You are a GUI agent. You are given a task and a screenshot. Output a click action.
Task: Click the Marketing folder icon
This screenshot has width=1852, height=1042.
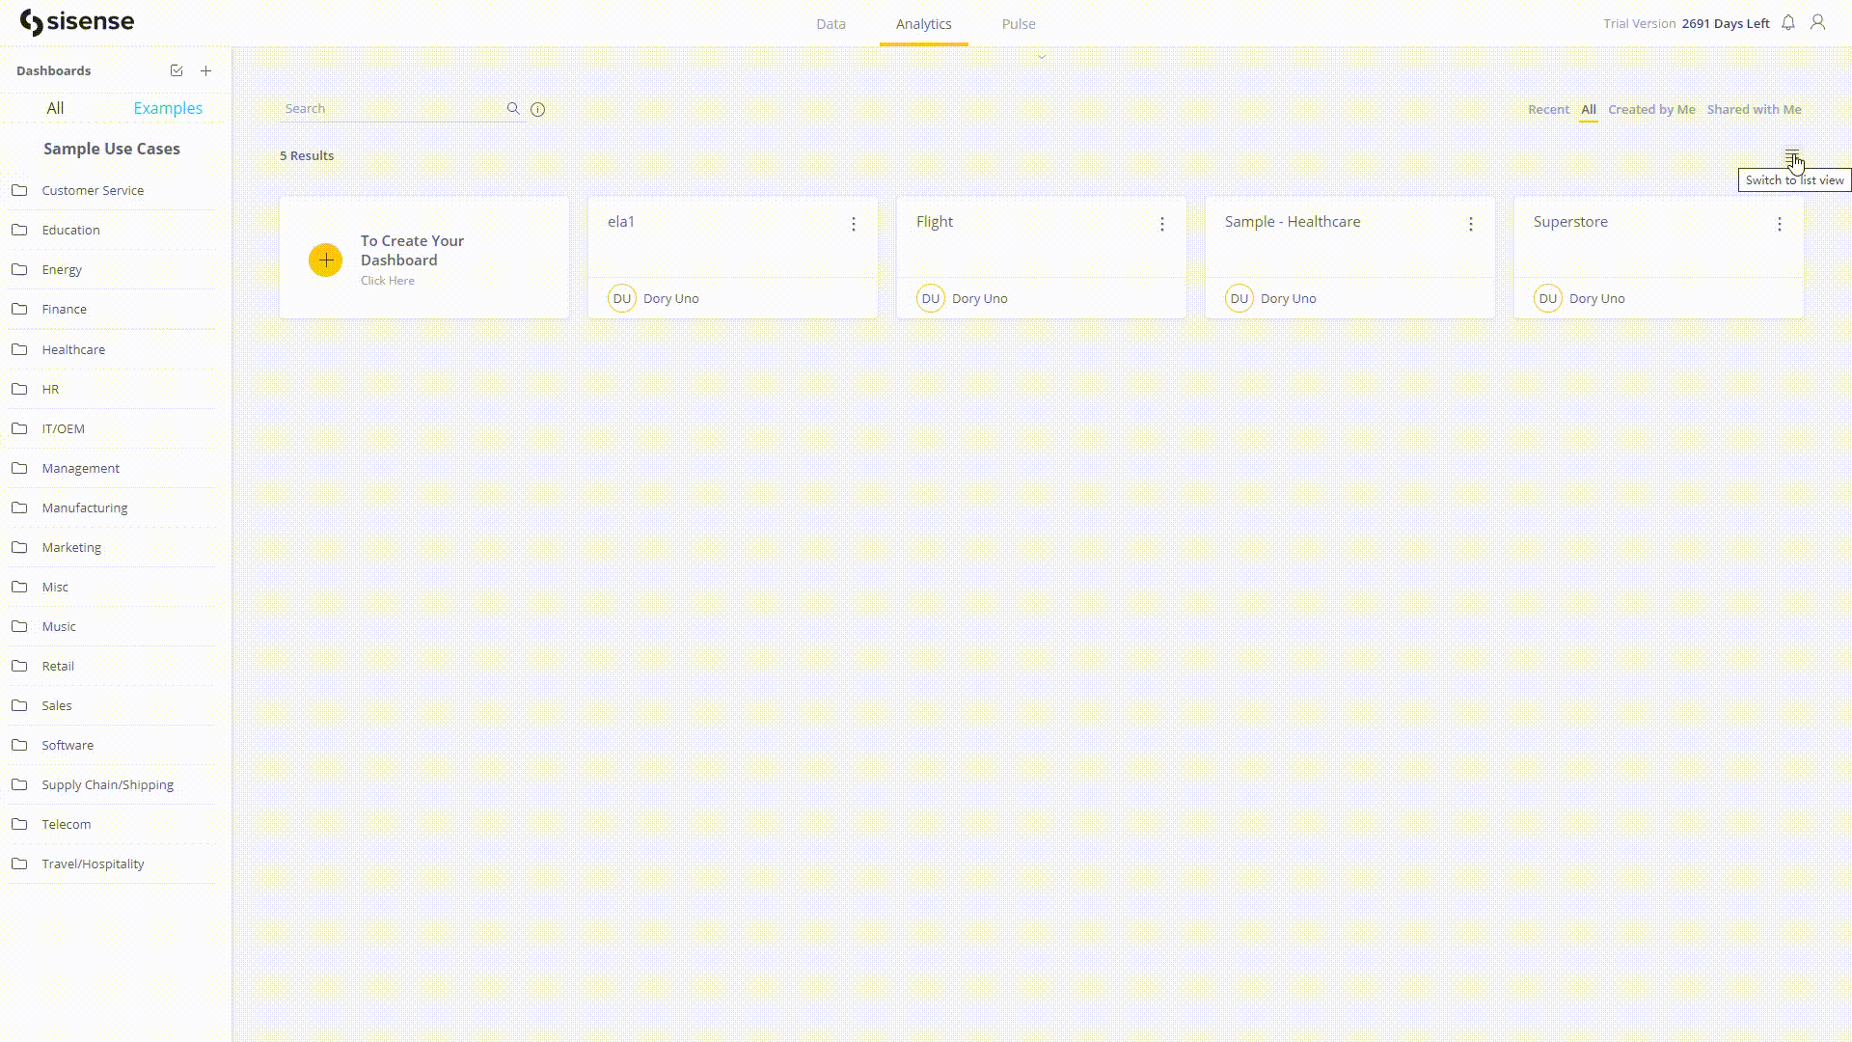tap(19, 547)
